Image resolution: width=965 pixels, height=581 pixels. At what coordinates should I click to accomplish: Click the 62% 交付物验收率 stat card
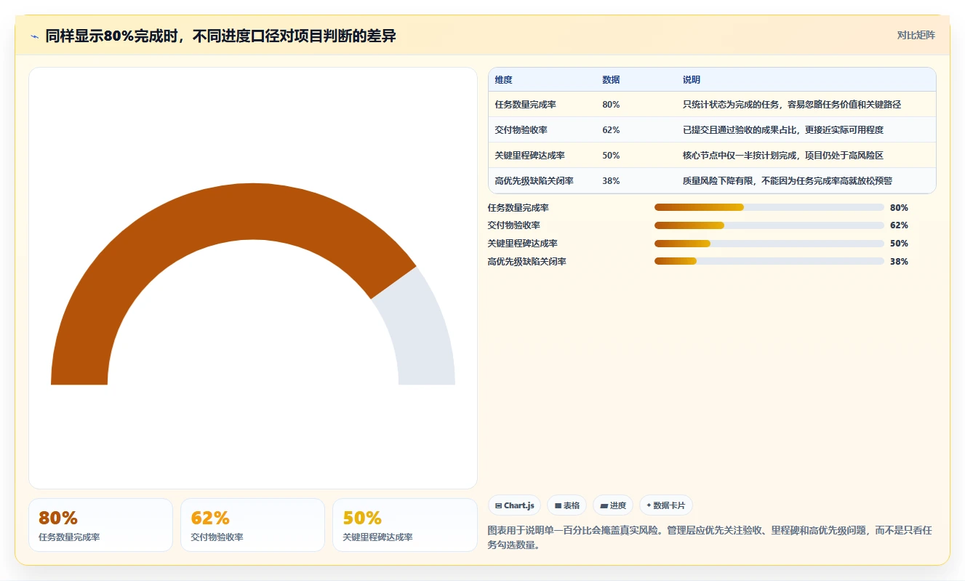252,525
